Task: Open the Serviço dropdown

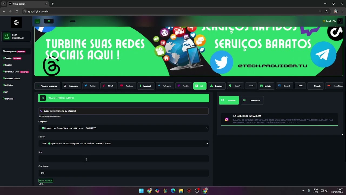Action: coord(124,144)
